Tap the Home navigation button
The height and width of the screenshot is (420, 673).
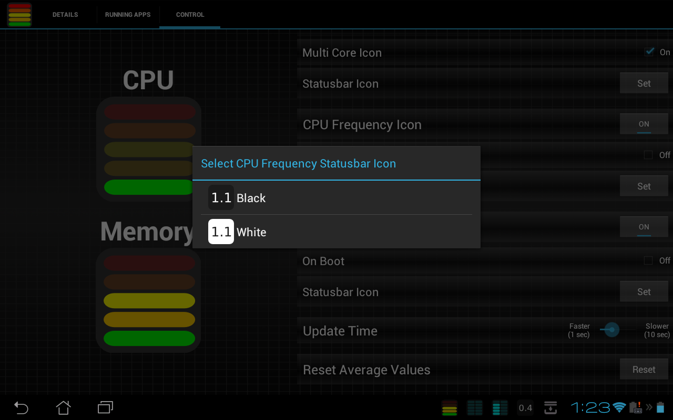(x=63, y=407)
